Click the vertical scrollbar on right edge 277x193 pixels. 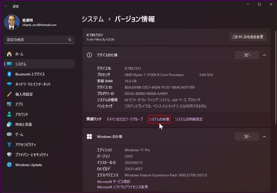click(x=276, y=77)
